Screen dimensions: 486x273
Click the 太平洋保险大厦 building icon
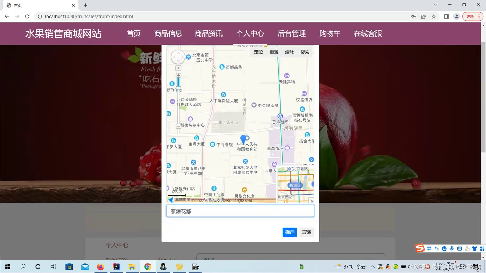(x=223, y=94)
